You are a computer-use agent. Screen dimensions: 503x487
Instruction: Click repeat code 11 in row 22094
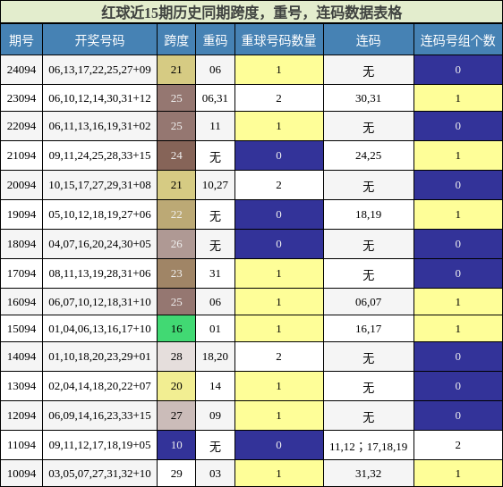215,126
